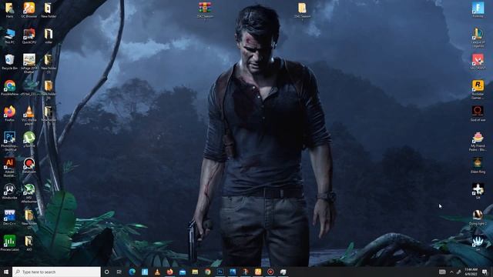Launch the Windscribe VPN shortcut

pyautogui.click(x=9, y=192)
